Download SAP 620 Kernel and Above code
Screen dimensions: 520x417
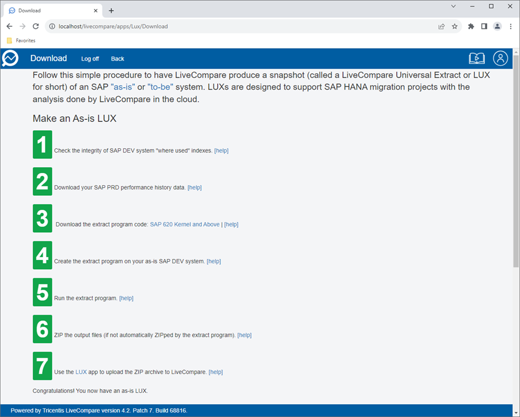tap(185, 225)
